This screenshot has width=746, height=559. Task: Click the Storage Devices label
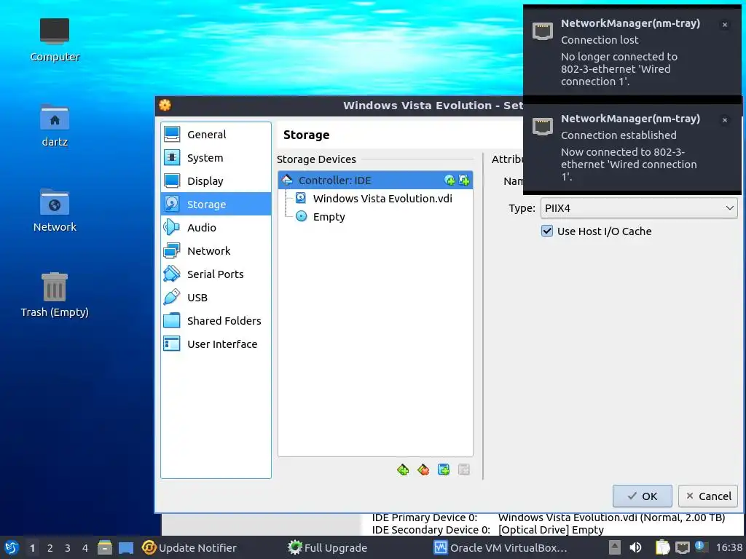[x=316, y=159]
